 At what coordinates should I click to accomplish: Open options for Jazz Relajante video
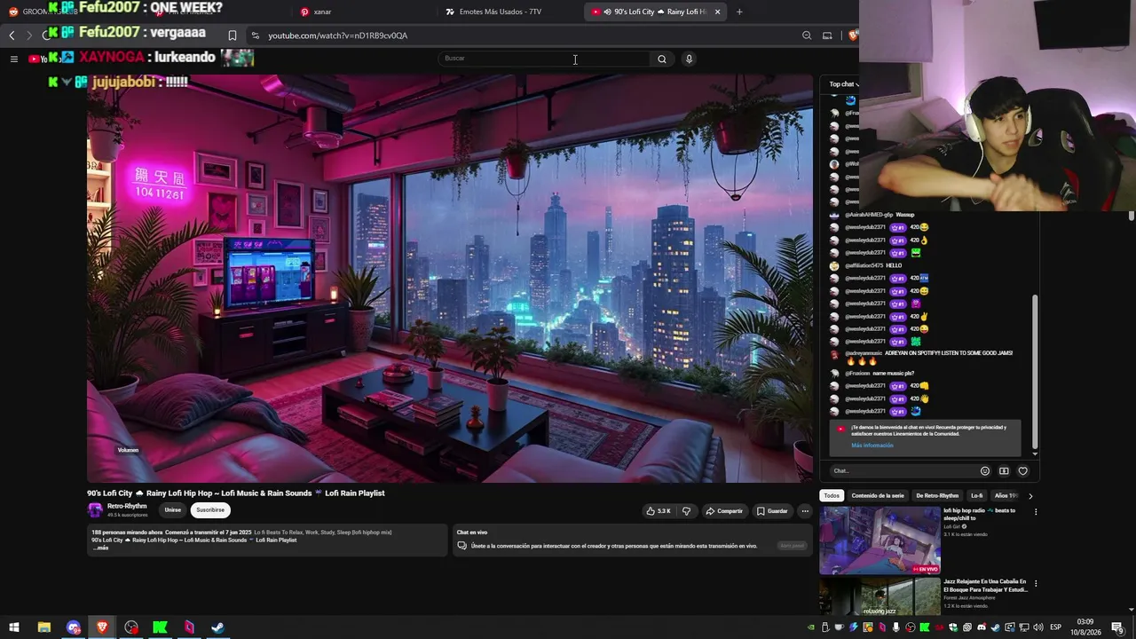[x=1035, y=584]
